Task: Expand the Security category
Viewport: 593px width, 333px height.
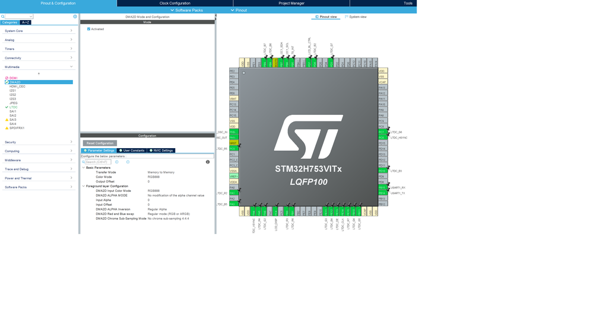Action: point(38,142)
